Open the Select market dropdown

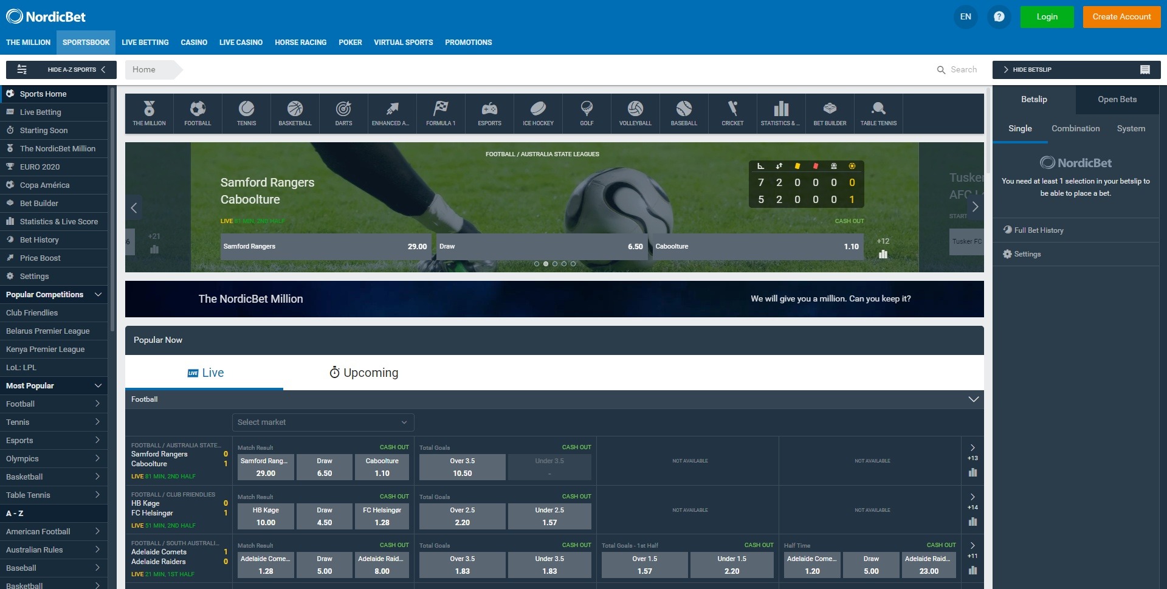(323, 422)
